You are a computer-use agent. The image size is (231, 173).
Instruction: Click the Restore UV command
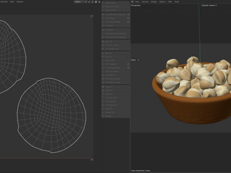[x=115, y=112]
